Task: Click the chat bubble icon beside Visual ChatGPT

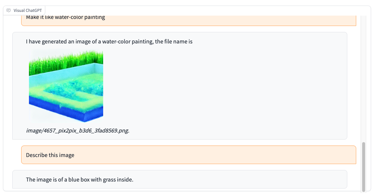Action: (9, 10)
